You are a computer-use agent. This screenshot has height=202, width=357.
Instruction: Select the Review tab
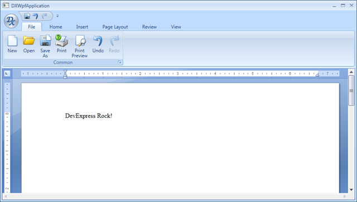(x=149, y=27)
